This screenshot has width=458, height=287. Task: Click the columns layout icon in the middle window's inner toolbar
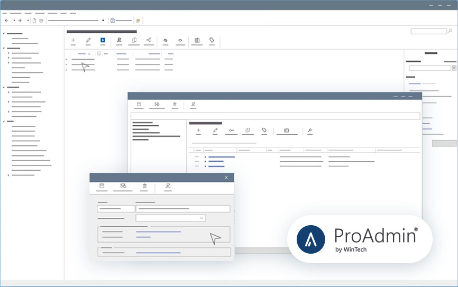(x=287, y=131)
